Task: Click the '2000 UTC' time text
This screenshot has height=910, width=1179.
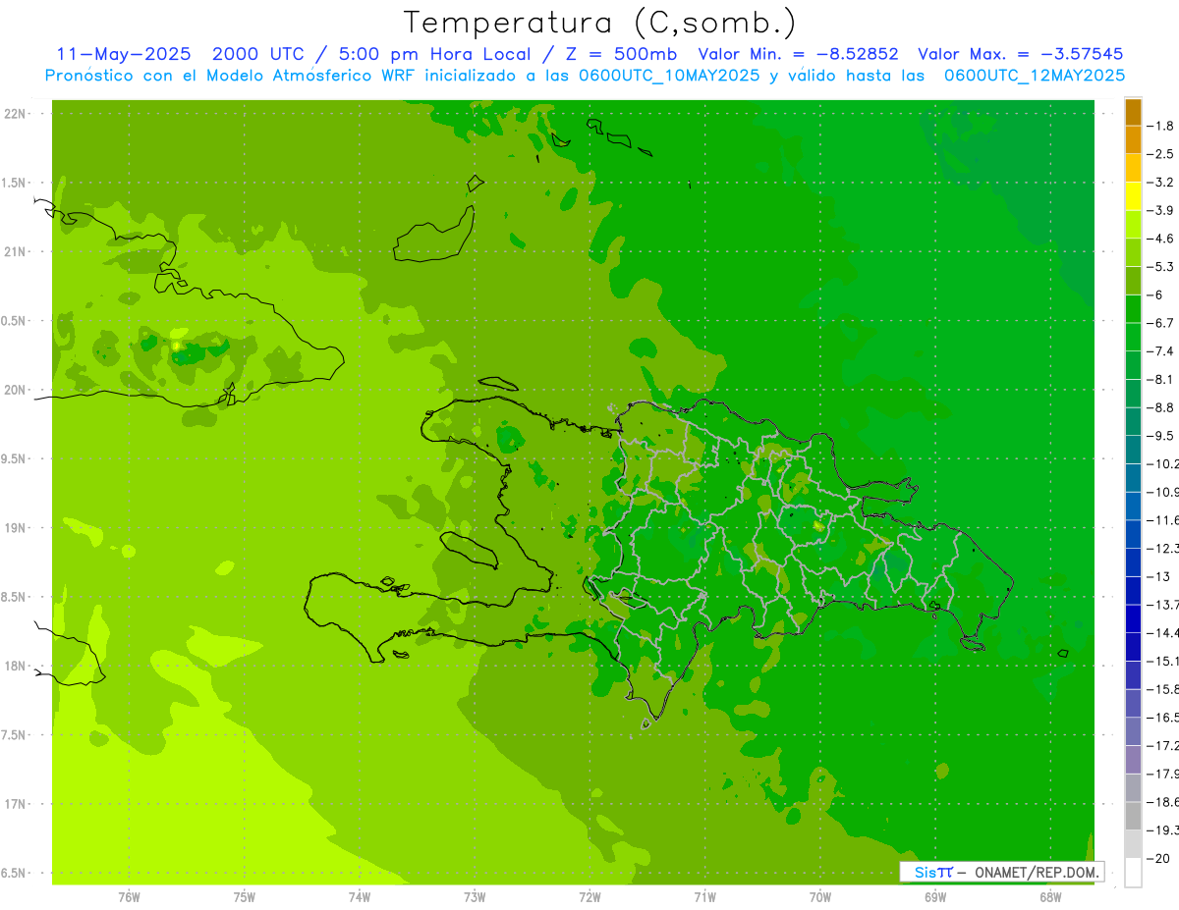Action: click(258, 54)
